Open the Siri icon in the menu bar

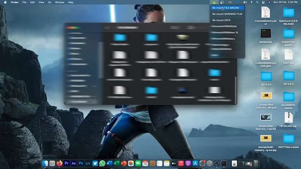point(269,2)
